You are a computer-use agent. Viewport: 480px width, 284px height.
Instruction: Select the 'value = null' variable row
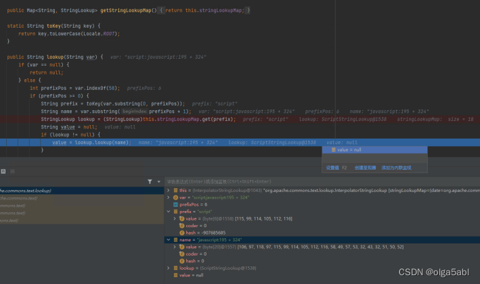pos(322,275)
